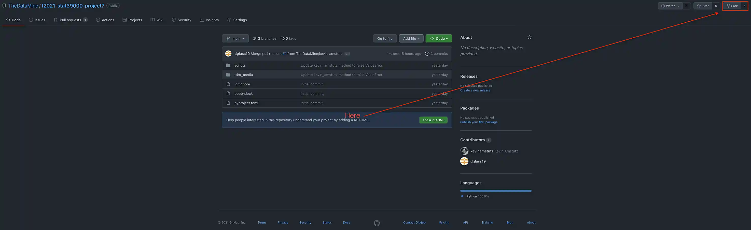This screenshot has width=751, height=230.
Task: Click the Fork button
Action: tap(732, 6)
